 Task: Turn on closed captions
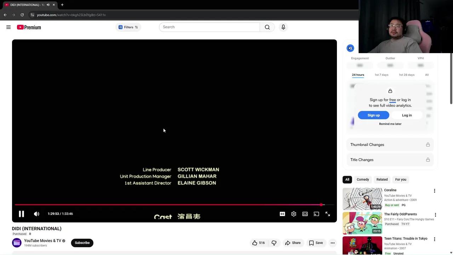(282, 214)
